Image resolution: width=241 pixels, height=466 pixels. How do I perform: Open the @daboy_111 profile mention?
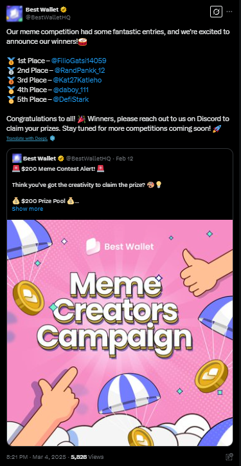[x=71, y=90]
